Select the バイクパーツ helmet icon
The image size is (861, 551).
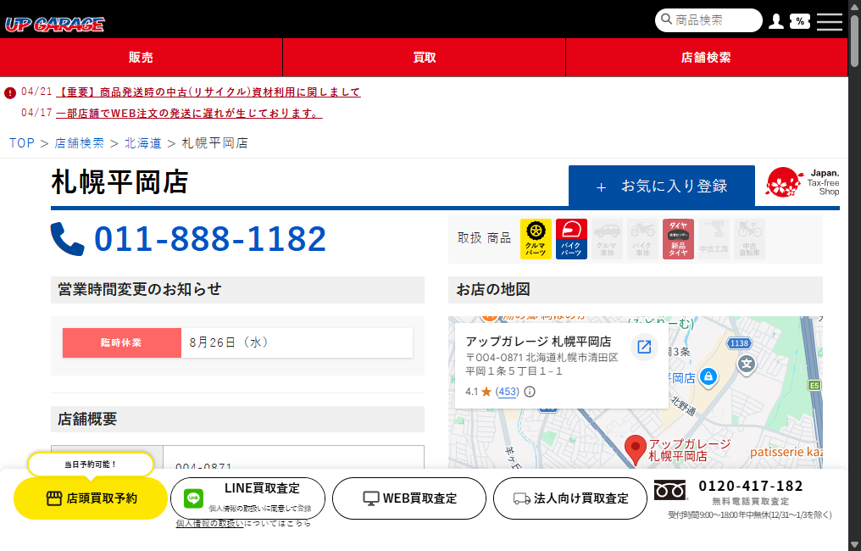[571, 239]
